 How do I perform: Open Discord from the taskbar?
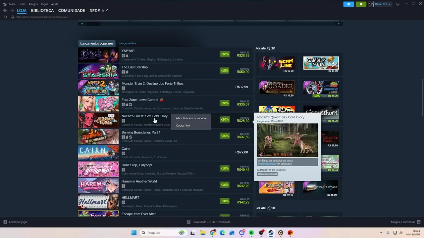pos(242,233)
